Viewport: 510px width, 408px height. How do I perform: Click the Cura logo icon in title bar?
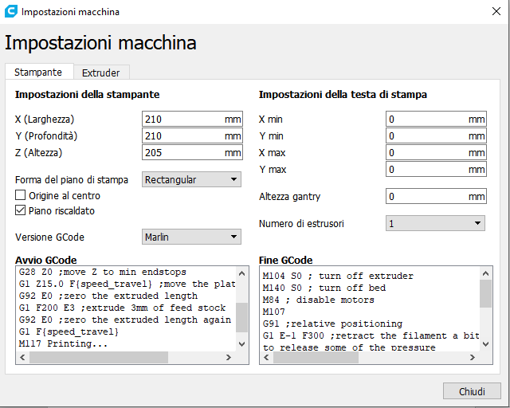coord(11,12)
